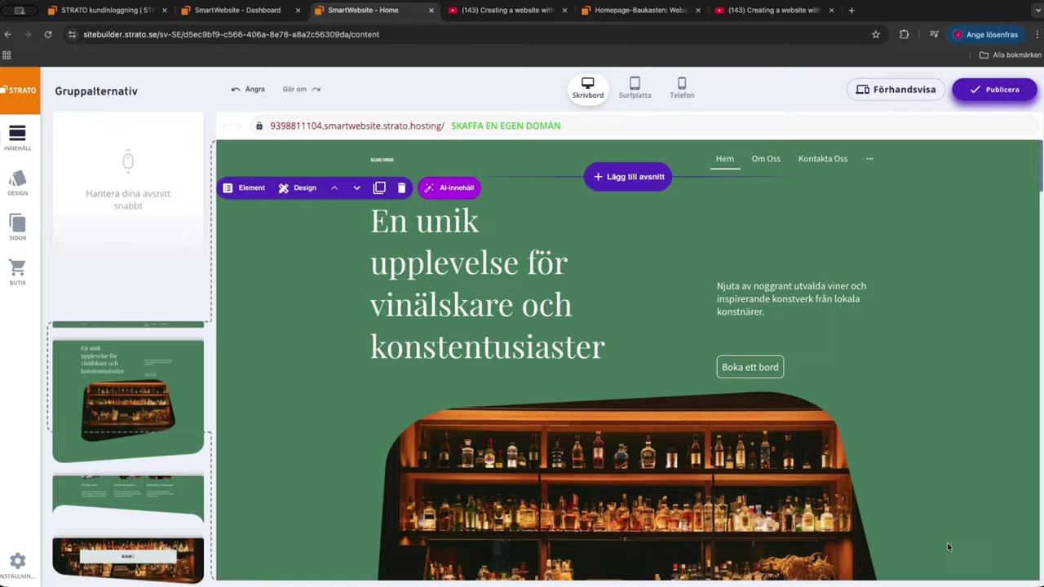Redo with the Gör om button
Viewport: 1044px width, 587px height.
pyautogui.click(x=302, y=89)
